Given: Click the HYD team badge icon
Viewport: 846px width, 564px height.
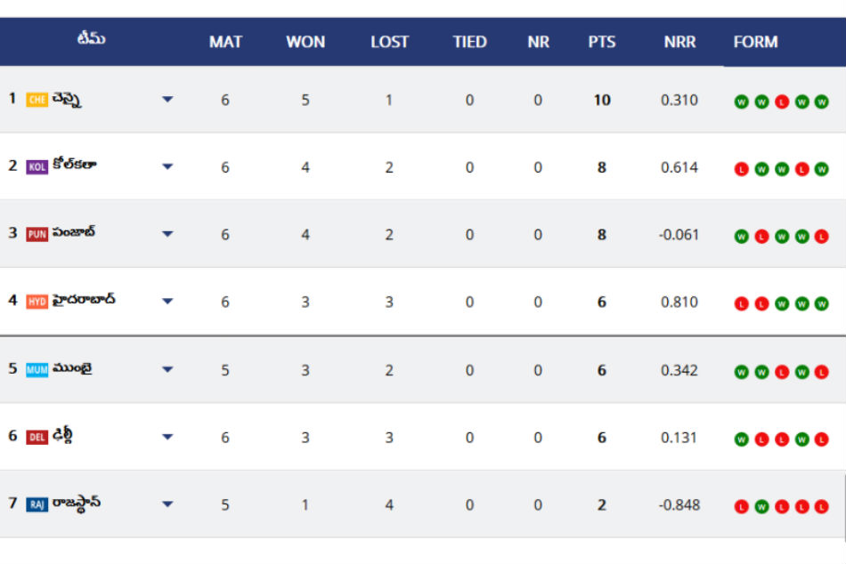Looking at the screenshot, I should pos(37,302).
